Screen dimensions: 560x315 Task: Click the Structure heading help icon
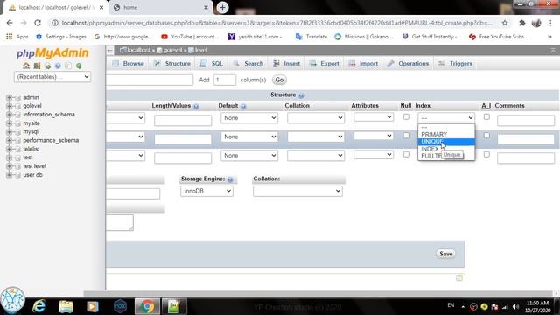301,95
